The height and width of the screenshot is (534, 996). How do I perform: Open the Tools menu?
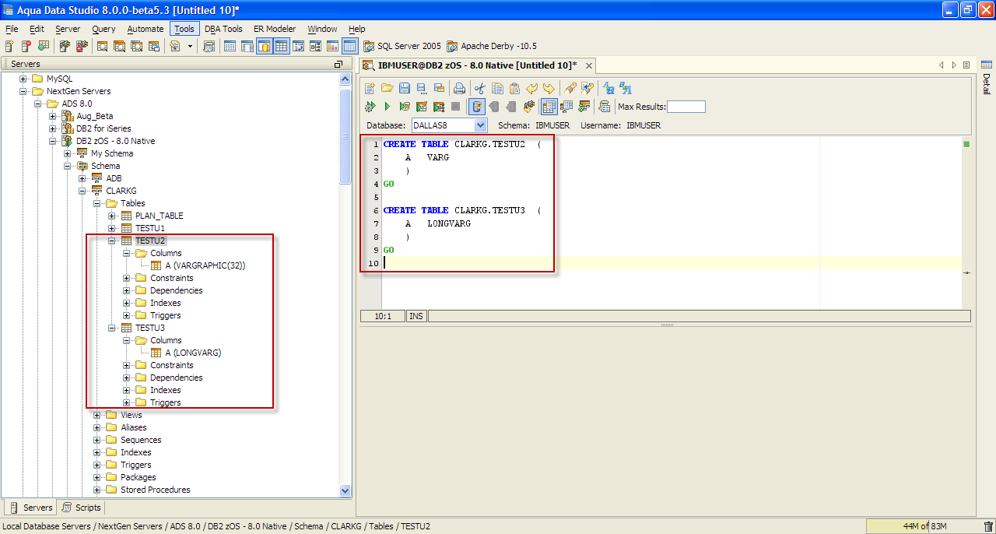[184, 29]
